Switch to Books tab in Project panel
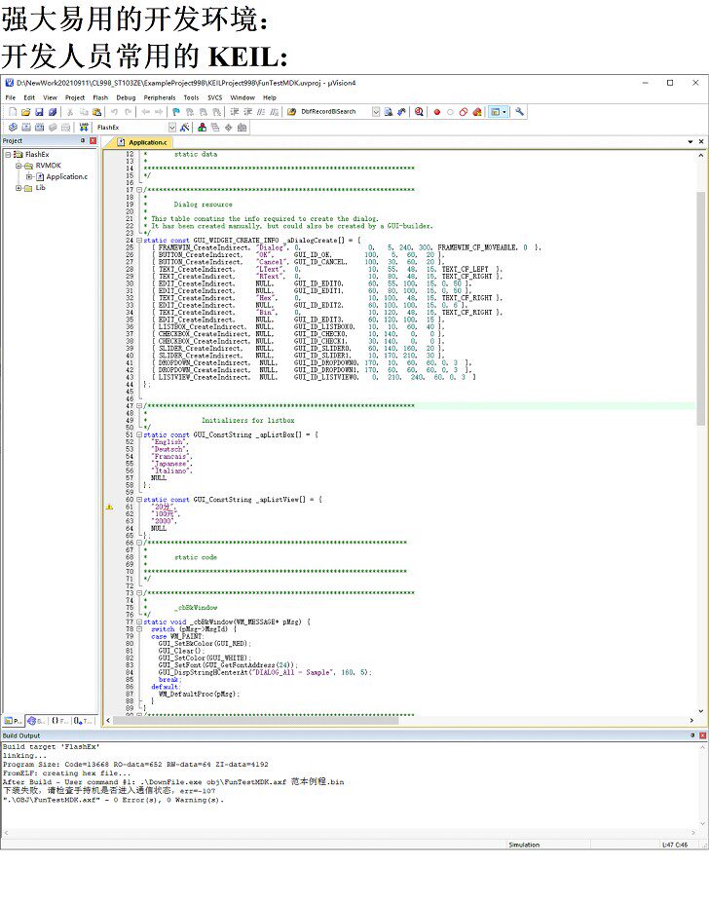709x904 pixels. click(36, 721)
